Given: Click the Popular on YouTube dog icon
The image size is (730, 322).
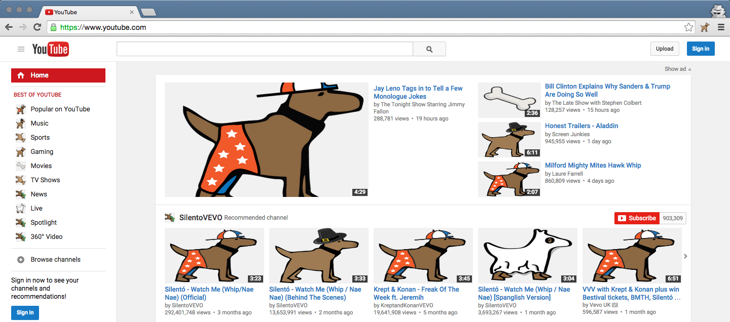Looking at the screenshot, I should [21, 109].
